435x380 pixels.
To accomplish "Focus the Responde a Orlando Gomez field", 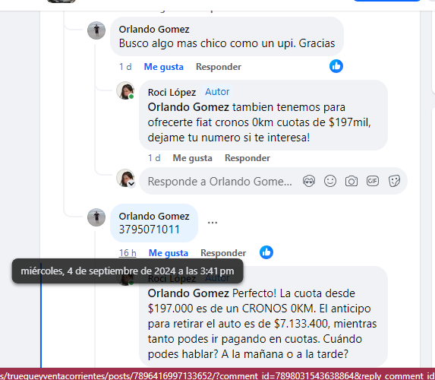I will [219, 182].
